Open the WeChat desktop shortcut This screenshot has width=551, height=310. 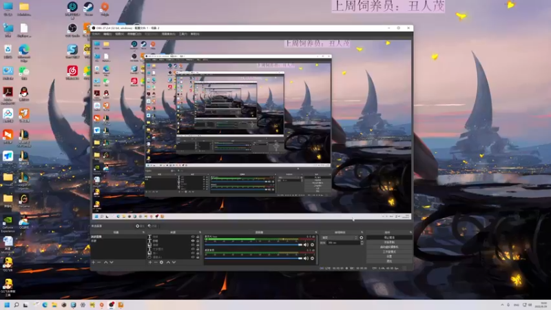pos(24,73)
